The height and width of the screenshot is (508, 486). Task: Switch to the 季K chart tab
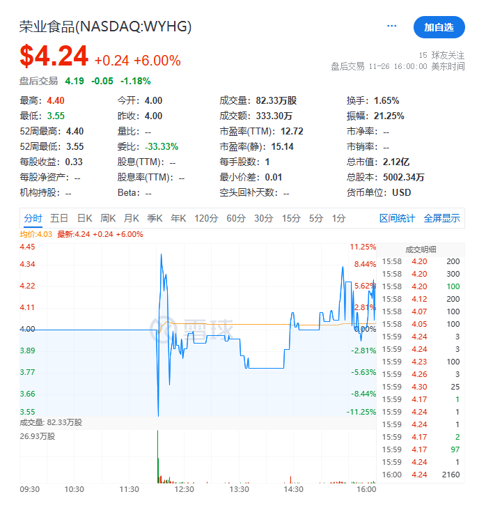155,218
